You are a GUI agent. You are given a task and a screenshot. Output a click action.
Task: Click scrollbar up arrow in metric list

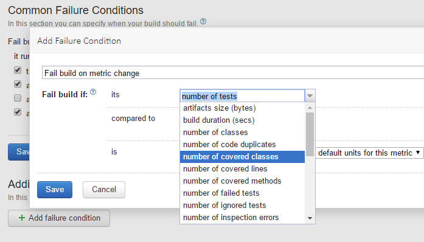310,108
